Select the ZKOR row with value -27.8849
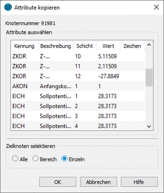This screenshot has height=193, width=164. 78,76
